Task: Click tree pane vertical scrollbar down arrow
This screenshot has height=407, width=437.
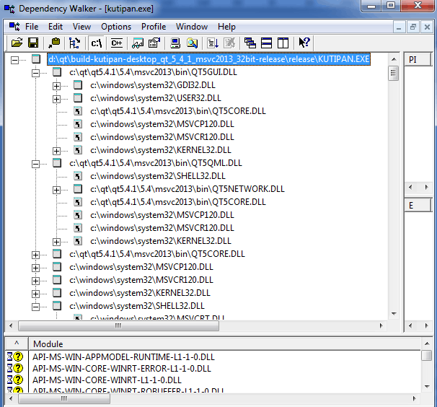Action: [394, 314]
